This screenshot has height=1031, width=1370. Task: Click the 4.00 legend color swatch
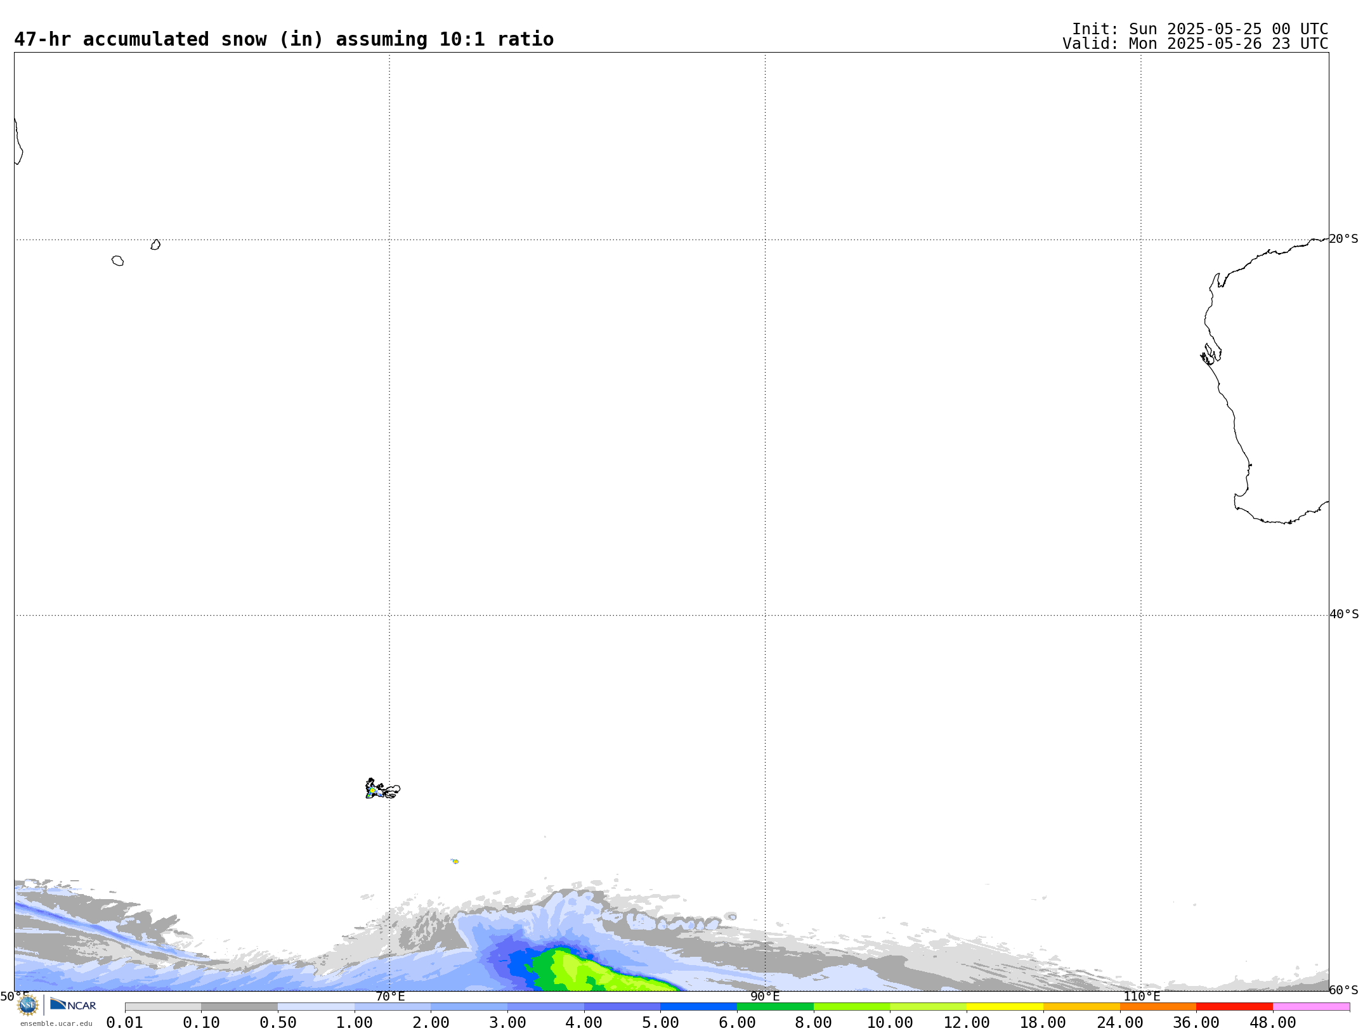point(622,1007)
